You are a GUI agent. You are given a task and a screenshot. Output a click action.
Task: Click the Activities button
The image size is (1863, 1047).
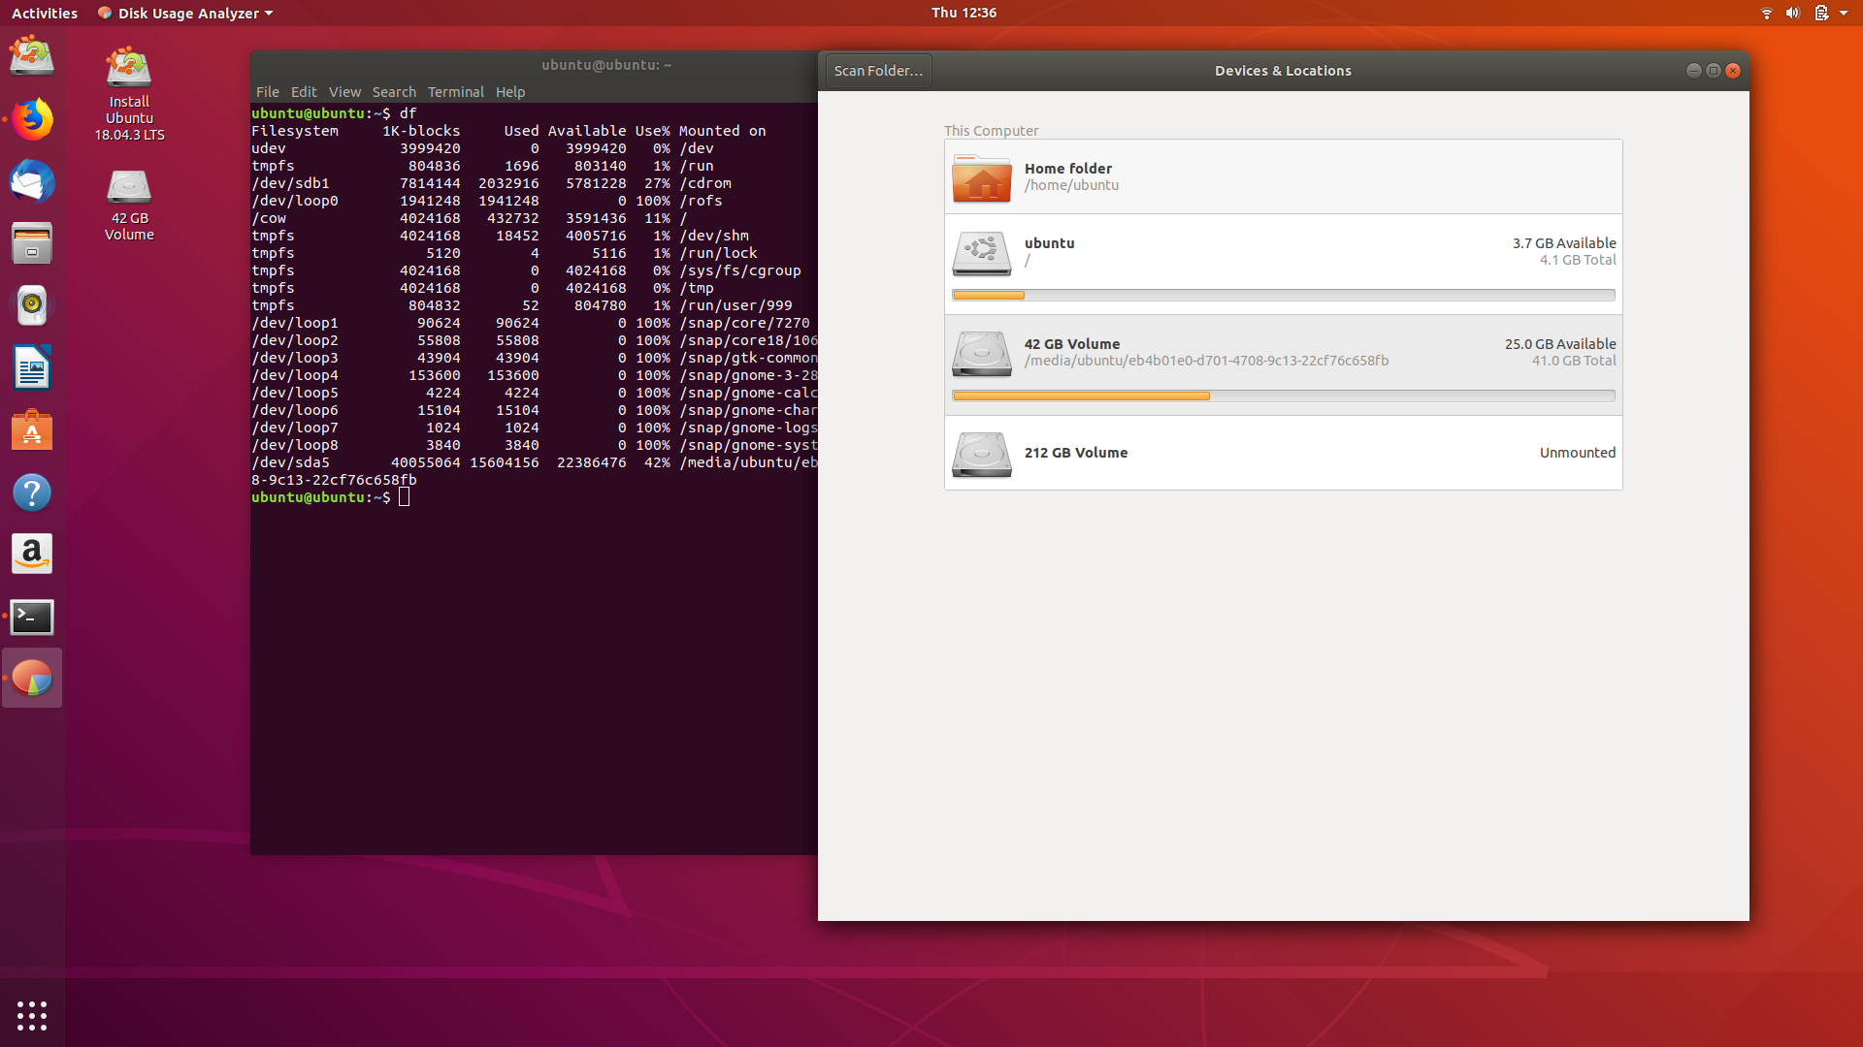click(x=45, y=14)
